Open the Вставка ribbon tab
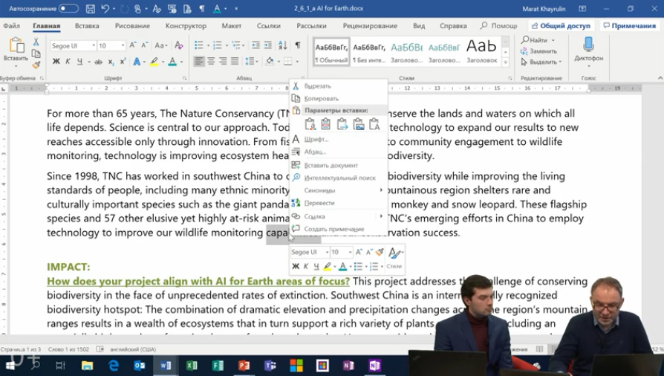Screen dimensions: 664x376 click(87, 26)
